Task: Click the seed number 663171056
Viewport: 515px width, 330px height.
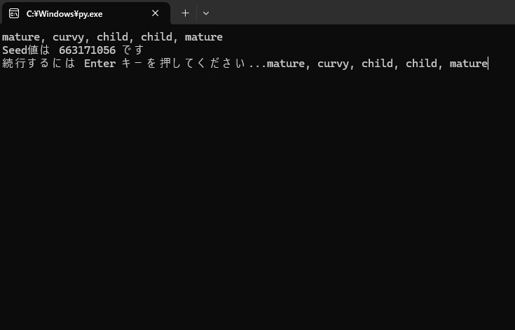Action: pos(87,50)
